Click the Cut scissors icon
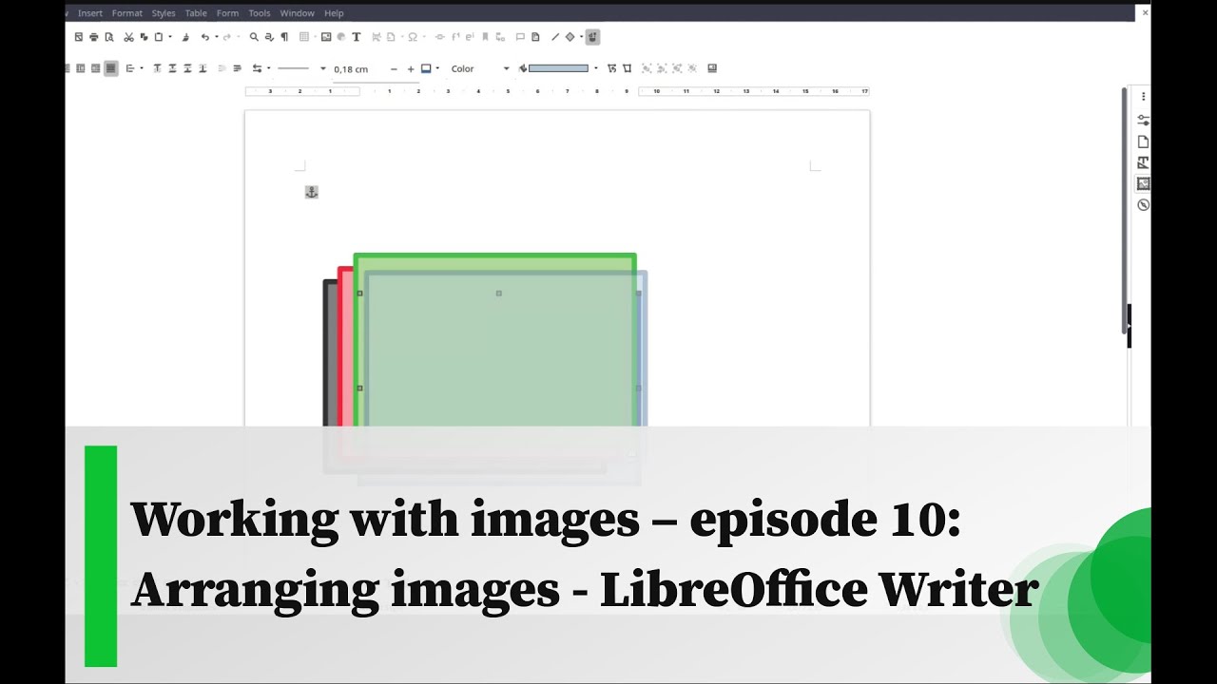1217x684 pixels. coord(128,37)
